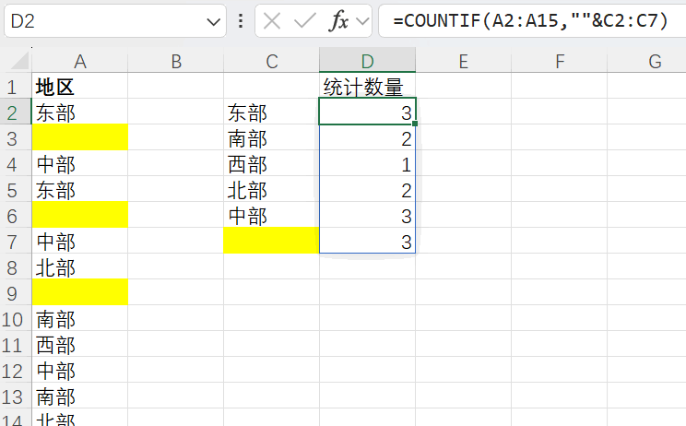Image resolution: width=686 pixels, height=426 pixels.
Task: Open the Name Box dropdown arrow
Action: pos(214,21)
